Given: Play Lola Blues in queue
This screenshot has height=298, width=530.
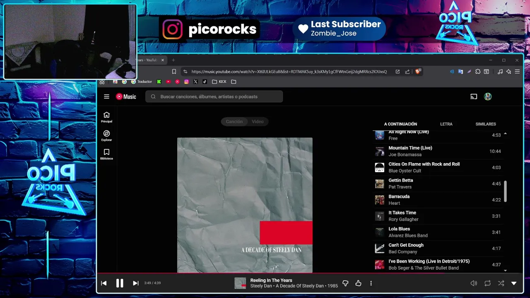Looking at the screenshot, I should click(x=438, y=232).
